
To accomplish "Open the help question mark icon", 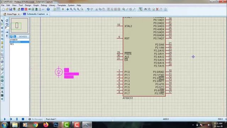I will (48, 9).
